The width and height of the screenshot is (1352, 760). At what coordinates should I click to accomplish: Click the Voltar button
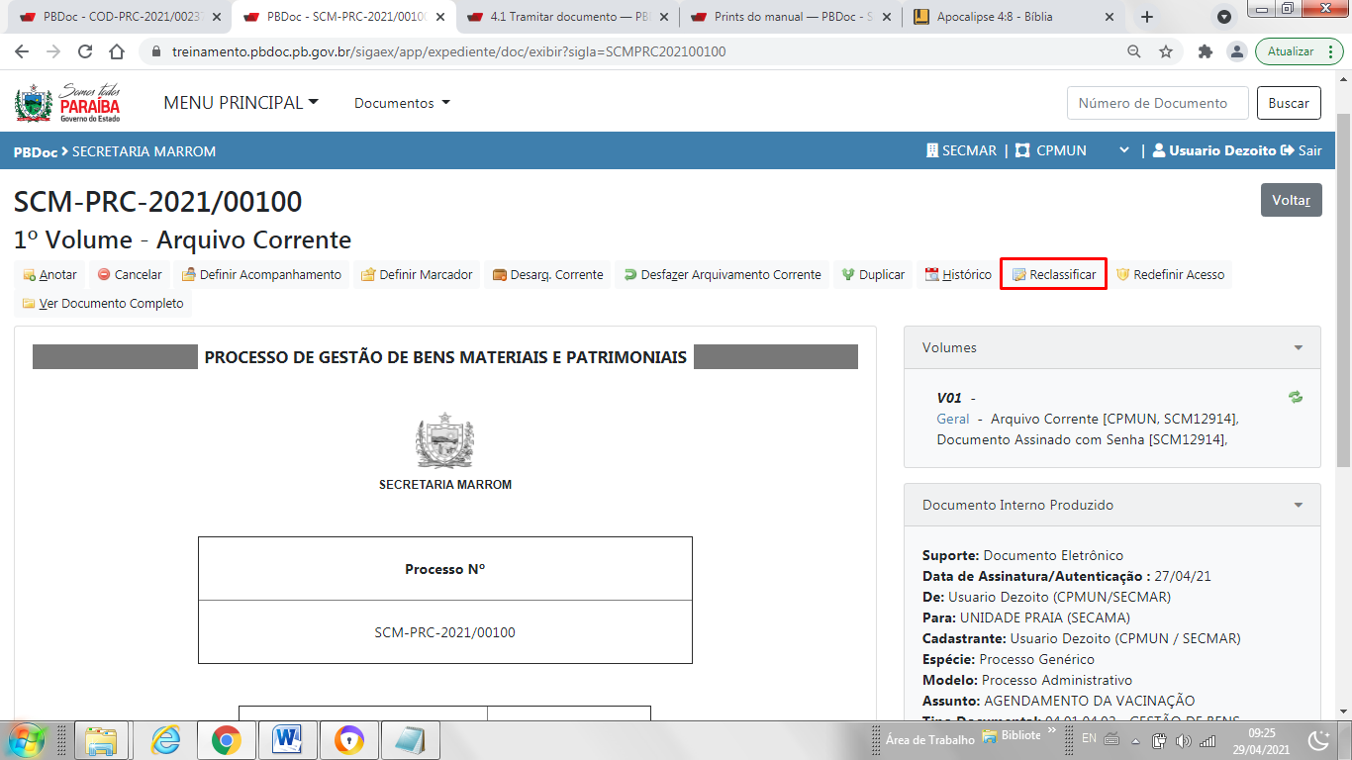[1291, 200]
